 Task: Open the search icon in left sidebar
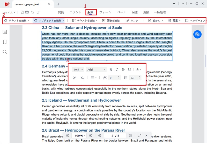pos(5,52)
